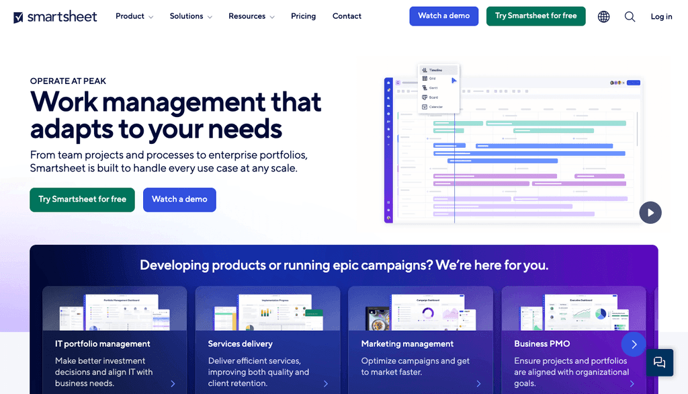Advance the carousel with the blue arrow
688x394 pixels.
click(634, 344)
